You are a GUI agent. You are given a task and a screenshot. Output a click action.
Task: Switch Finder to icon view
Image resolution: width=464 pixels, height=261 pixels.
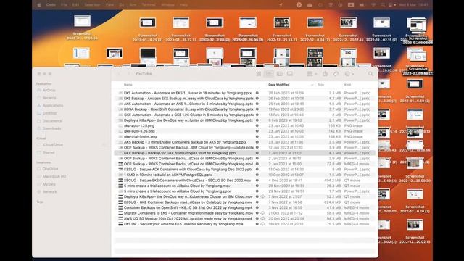tap(259, 74)
